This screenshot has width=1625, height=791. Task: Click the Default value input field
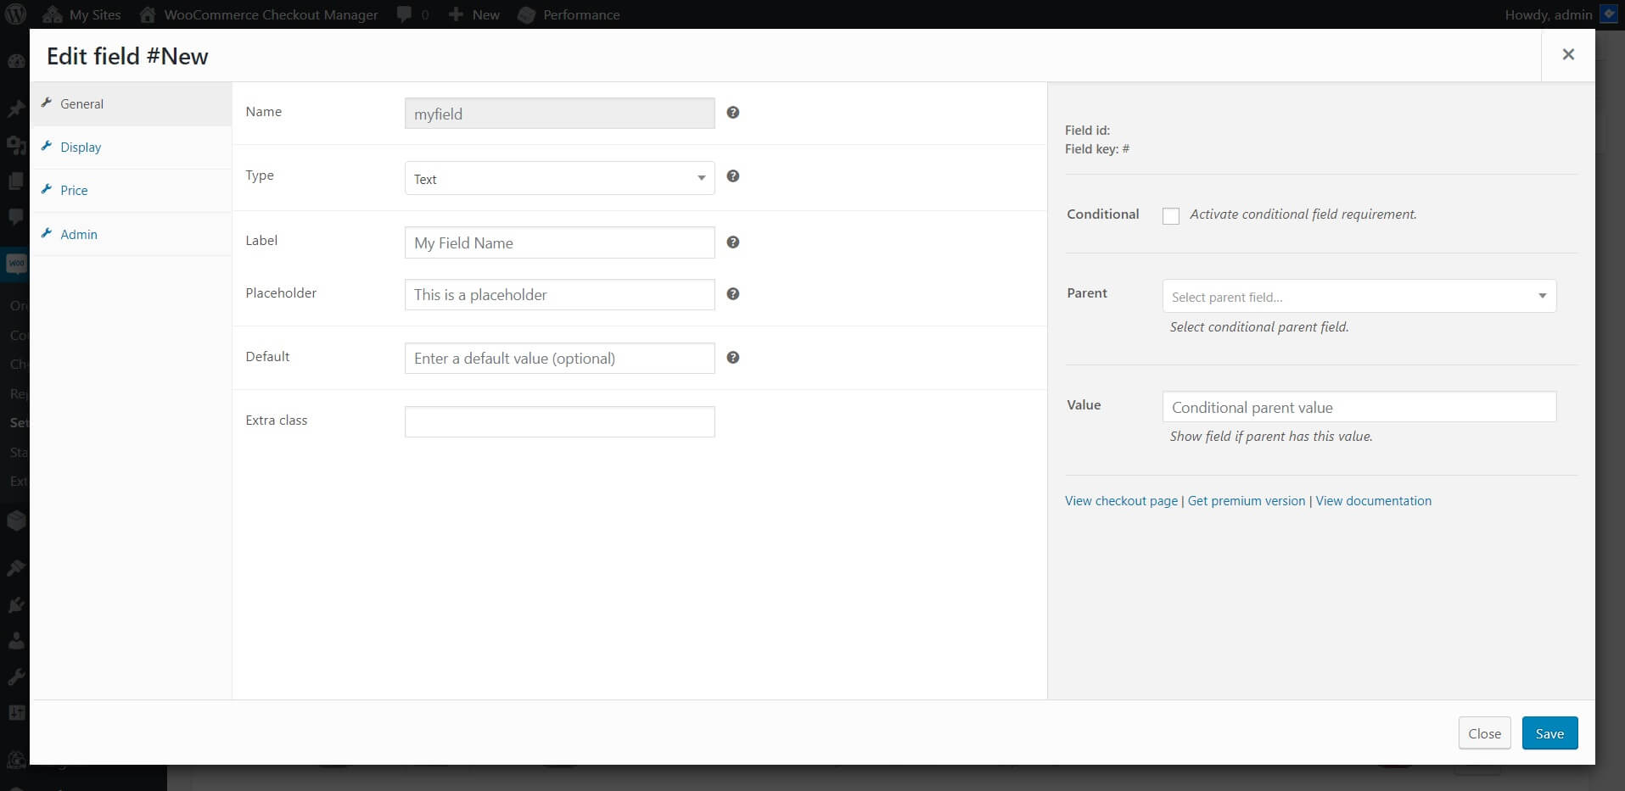pyautogui.click(x=560, y=359)
